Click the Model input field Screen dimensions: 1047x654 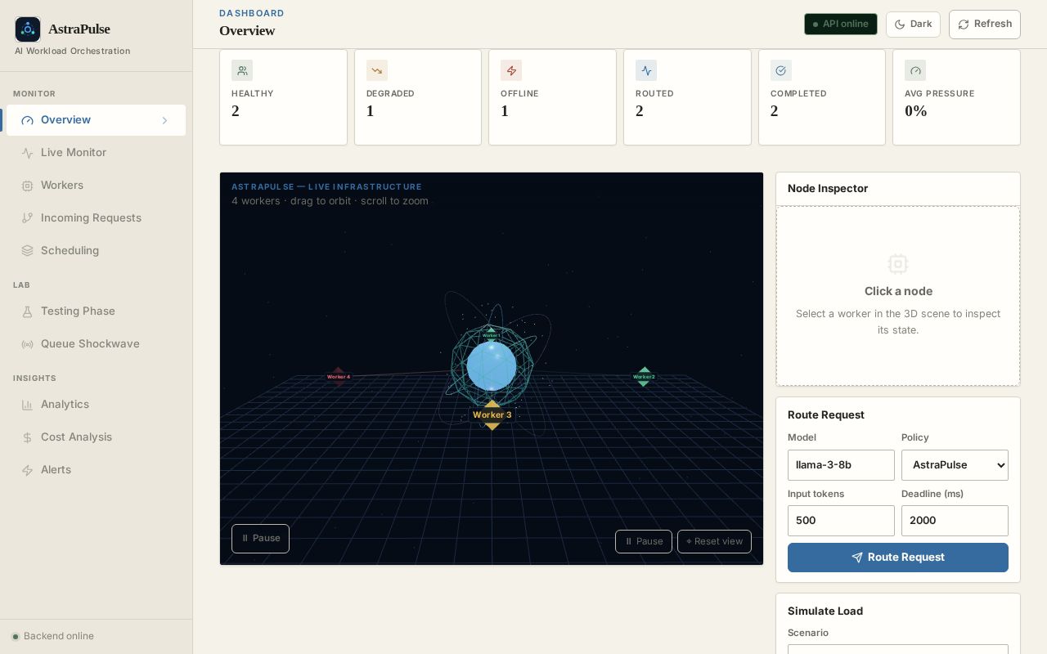841,465
